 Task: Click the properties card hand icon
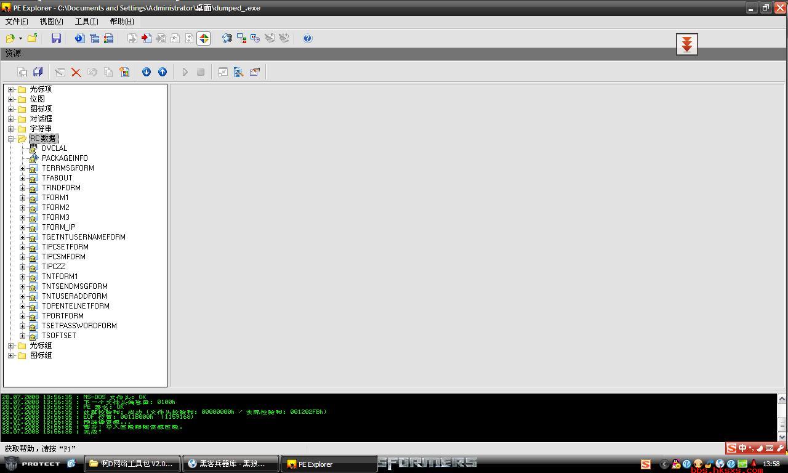tap(255, 72)
